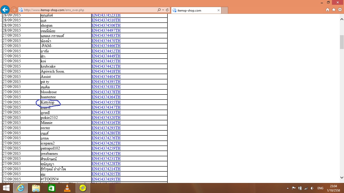This screenshot has height=193, width=344.
Task: Open Favorites star icon
Action: (x=334, y=10)
